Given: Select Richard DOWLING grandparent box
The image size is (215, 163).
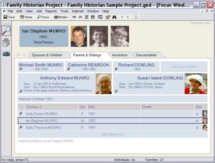Looking at the screenshot, I should tap(136, 67).
